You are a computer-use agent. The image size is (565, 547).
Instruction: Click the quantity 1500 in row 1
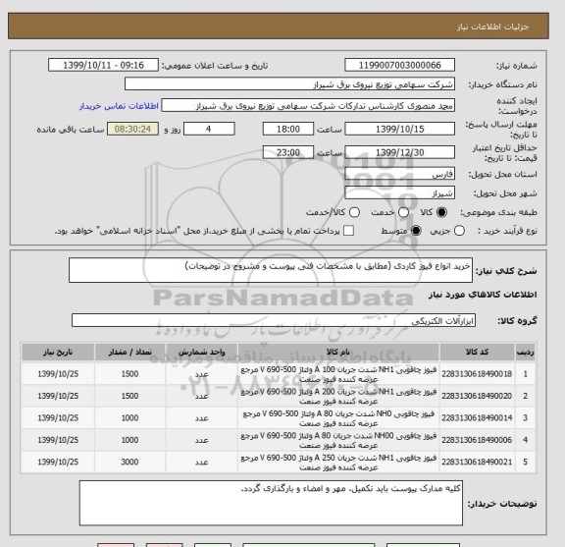pos(129,374)
